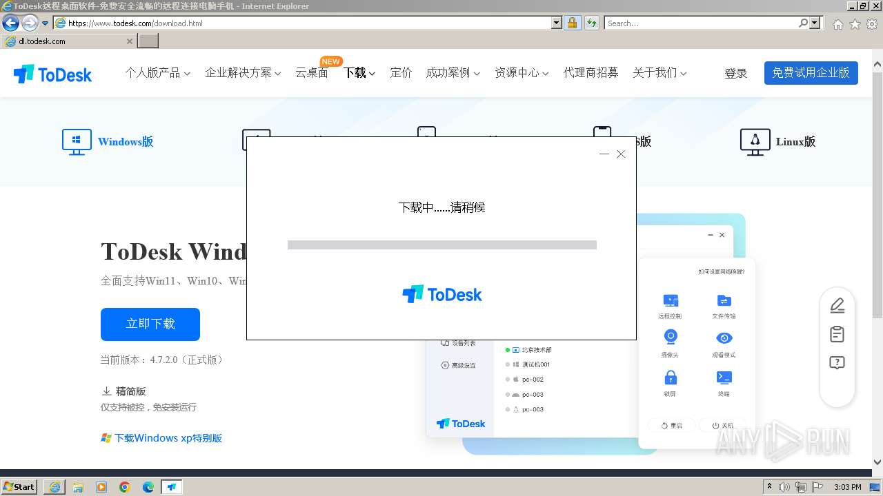Click the 远程控制 icon in the preview
Screen dimensions: 883x496
tap(670, 301)
